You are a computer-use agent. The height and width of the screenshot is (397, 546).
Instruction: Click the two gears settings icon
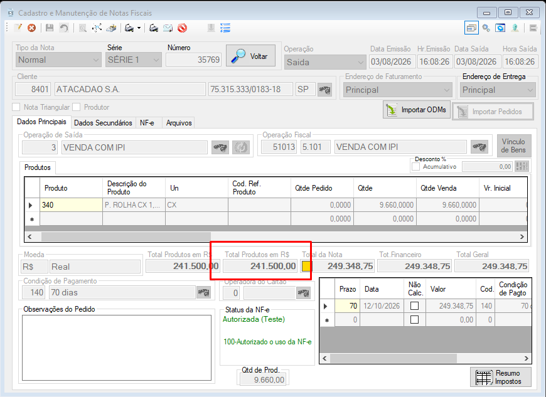(486, 28)
